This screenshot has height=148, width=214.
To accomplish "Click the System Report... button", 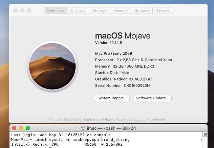I will 112,98.
